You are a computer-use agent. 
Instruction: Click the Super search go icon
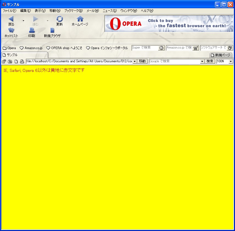(161, 48)
